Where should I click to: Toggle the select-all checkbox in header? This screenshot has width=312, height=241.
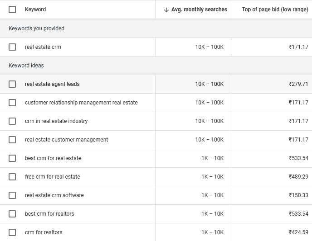click(12, 9)
